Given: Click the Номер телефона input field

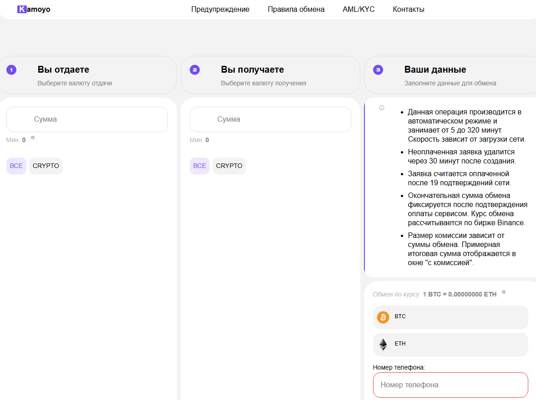Looking at the screenshot, I should click(450, 385).
